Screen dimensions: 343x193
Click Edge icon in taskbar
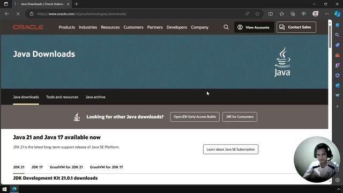(14, 189)
